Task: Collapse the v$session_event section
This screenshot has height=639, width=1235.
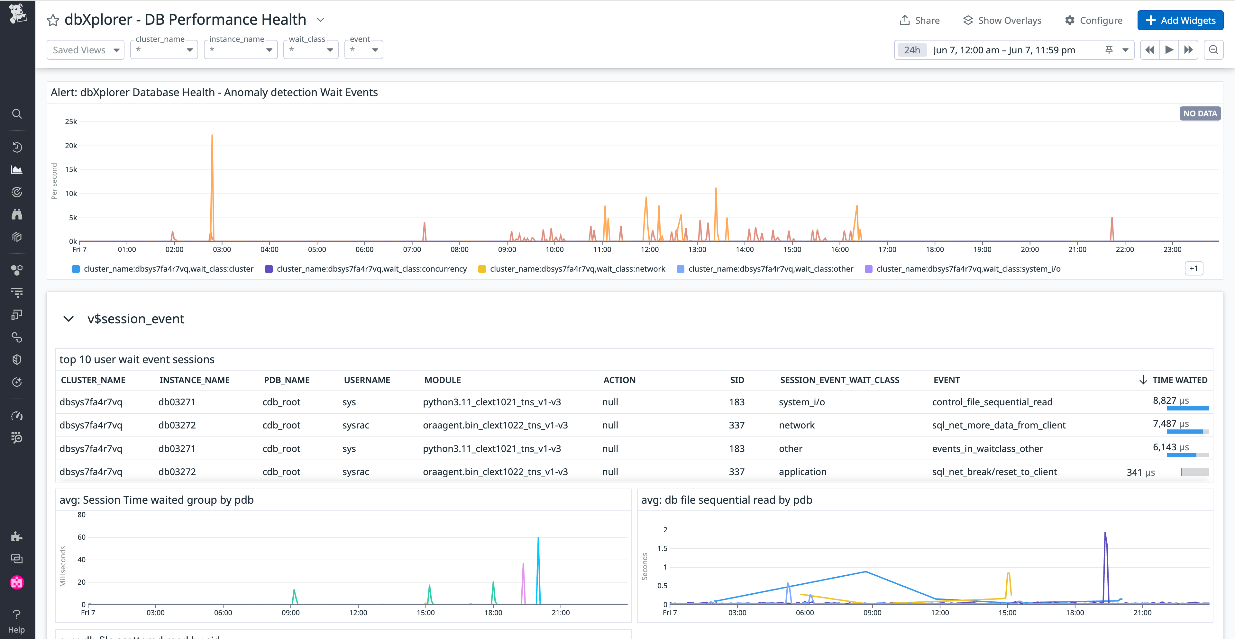Action: click(69, 319)
